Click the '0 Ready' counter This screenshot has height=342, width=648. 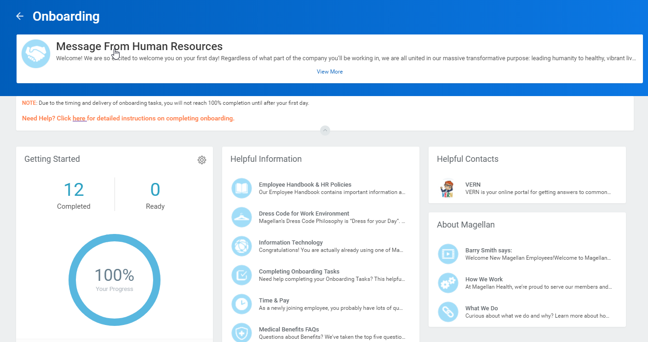pyautogui.click(x=155, y=194)
